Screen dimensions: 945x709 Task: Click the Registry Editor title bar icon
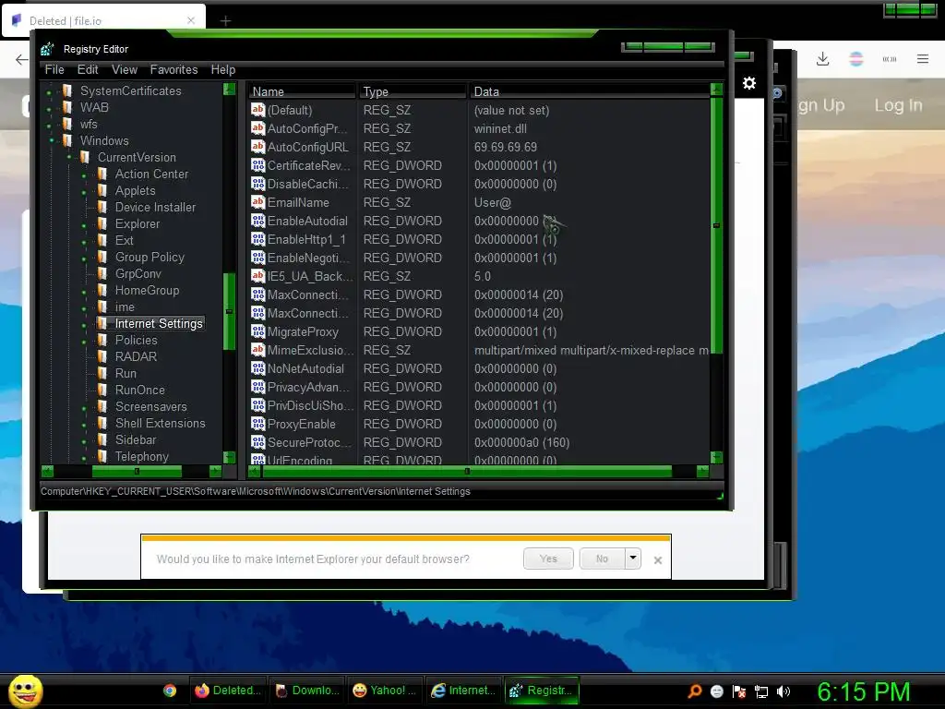pos(48,49)
